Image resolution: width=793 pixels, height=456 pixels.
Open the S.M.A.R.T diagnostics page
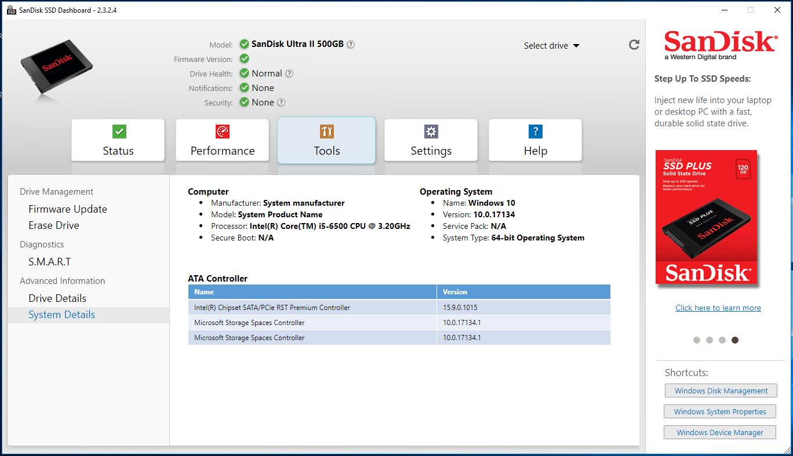pos(50,262)
